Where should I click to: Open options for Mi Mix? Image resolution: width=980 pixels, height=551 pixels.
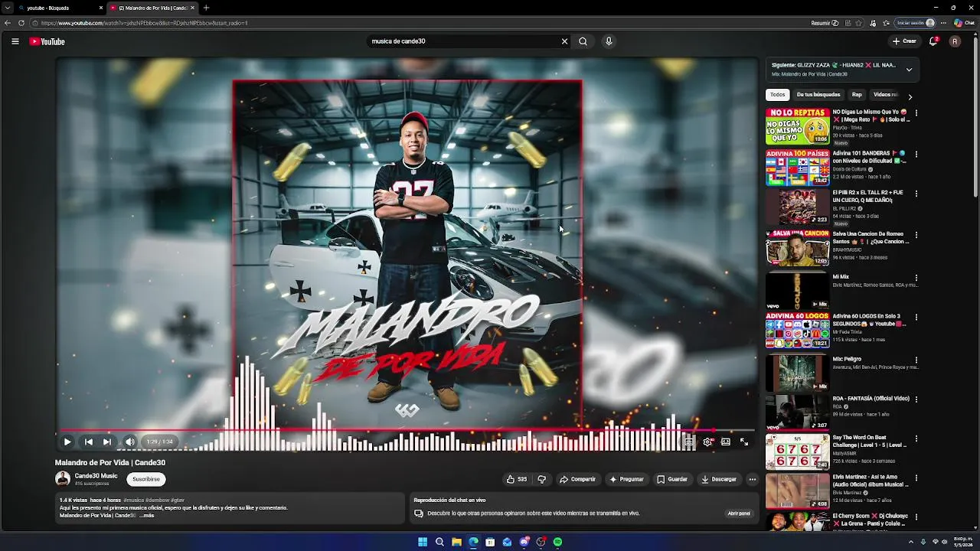tap(916, 279)
